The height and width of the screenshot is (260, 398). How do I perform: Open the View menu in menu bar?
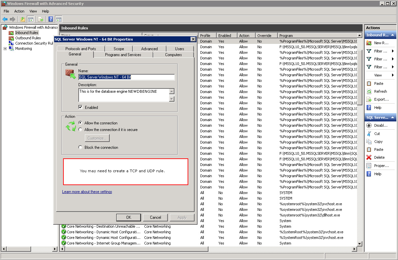(33, 11)
